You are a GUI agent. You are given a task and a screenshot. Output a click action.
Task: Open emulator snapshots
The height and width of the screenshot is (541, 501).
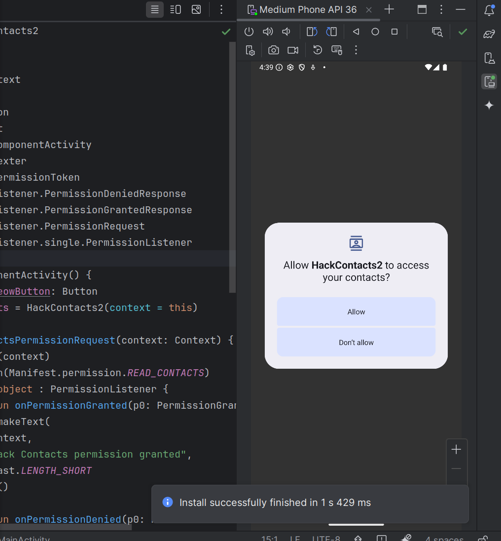(x=318, y=50)
